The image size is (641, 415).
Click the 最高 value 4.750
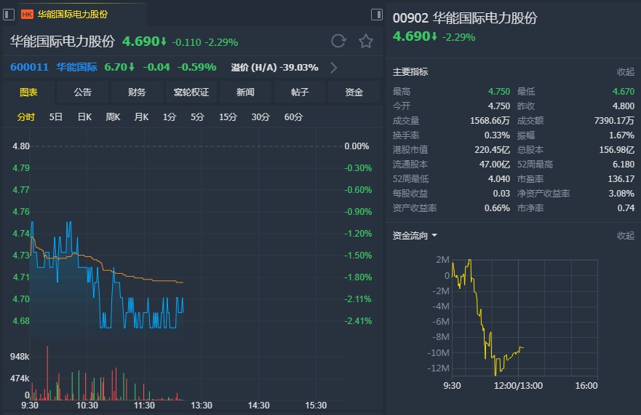click(498, 92)
